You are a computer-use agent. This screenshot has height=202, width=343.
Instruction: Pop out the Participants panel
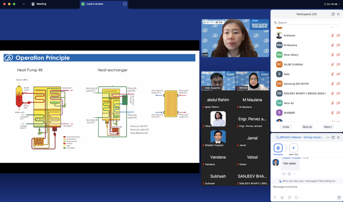tap(333, 14)
